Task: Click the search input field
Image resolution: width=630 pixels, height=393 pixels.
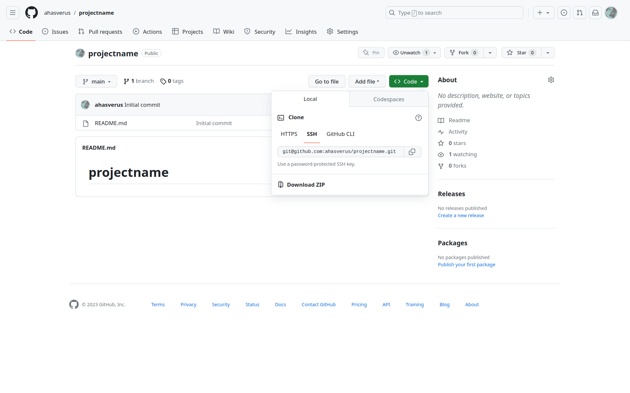Action: [x=454, y=13]
